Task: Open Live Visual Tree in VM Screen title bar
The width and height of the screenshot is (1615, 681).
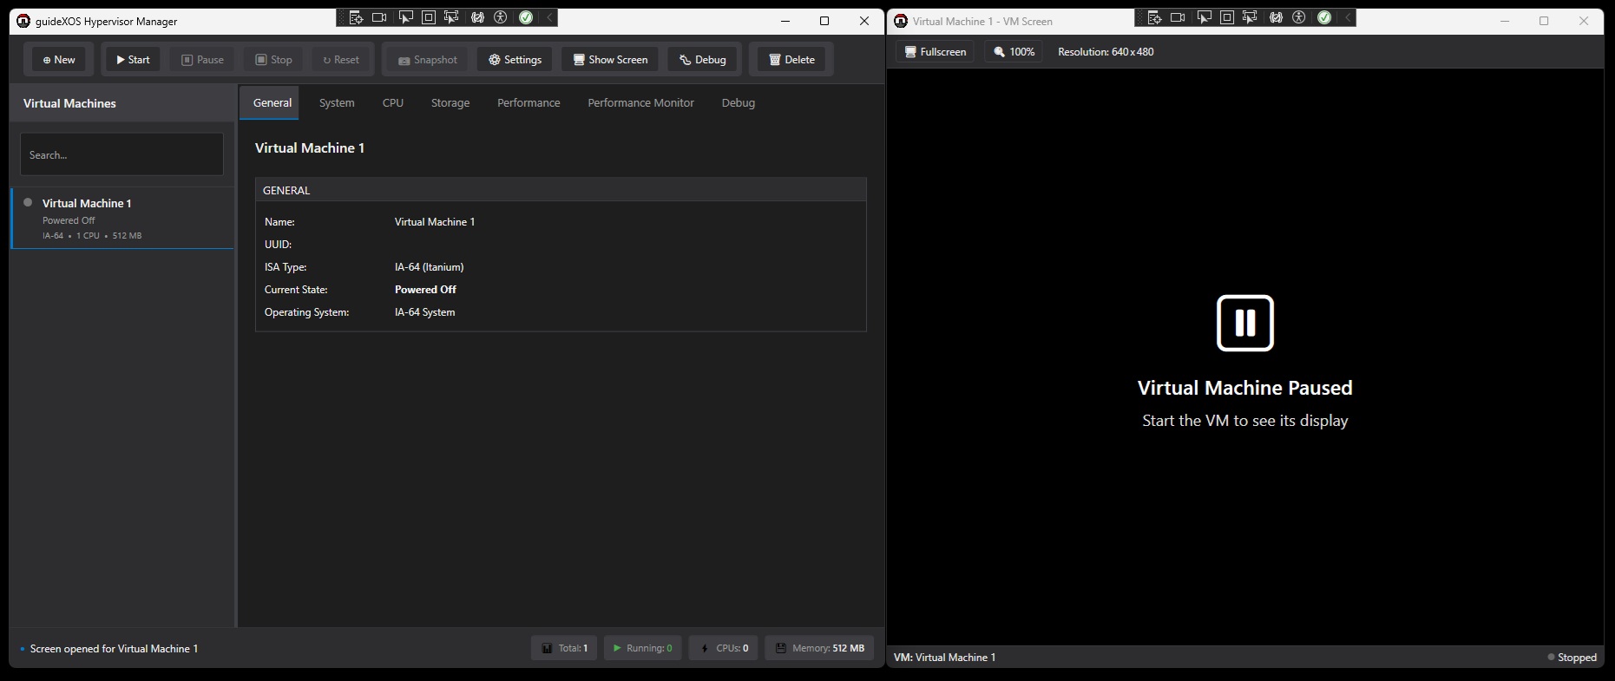Action: (1154, 17)
